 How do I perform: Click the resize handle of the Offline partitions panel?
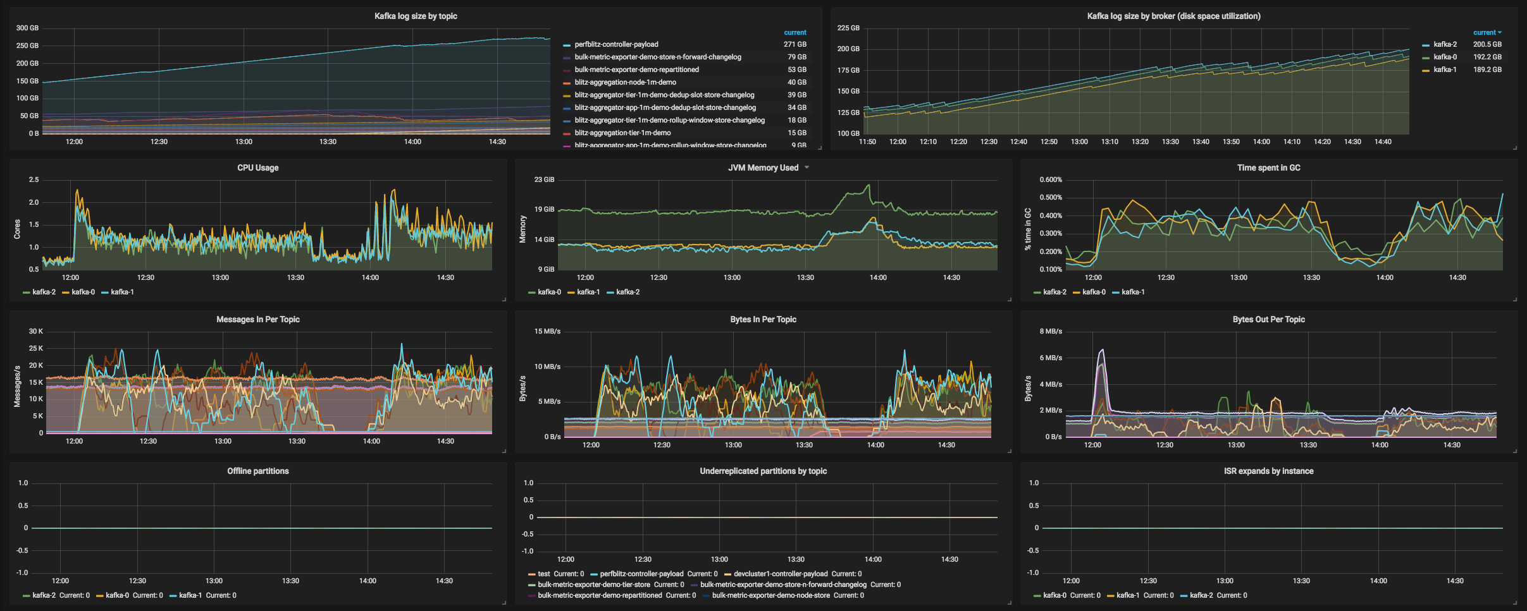pos(504,602)
